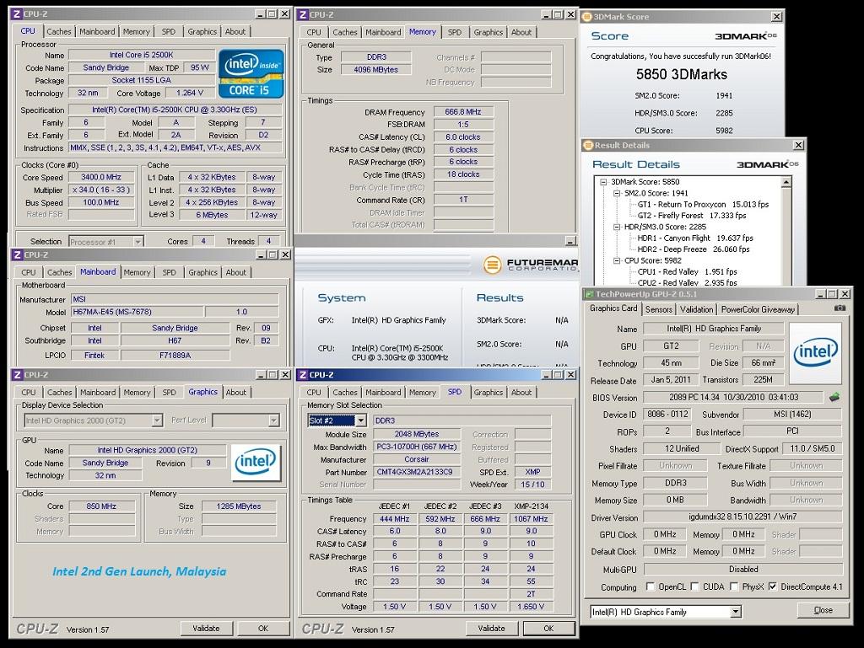Click the Intel Core i5 2500K name field
Screen dimensions: 864x648
(x=142, y=55)
